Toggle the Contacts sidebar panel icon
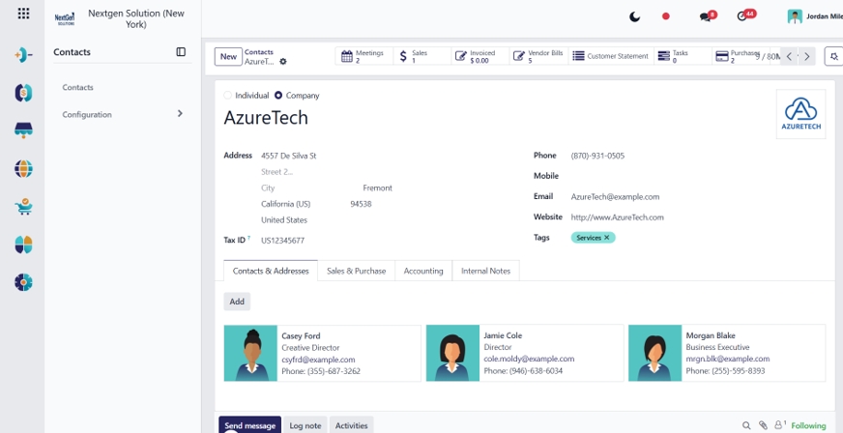The width and height of the screenshot is (843, 433). click(181, 51)
